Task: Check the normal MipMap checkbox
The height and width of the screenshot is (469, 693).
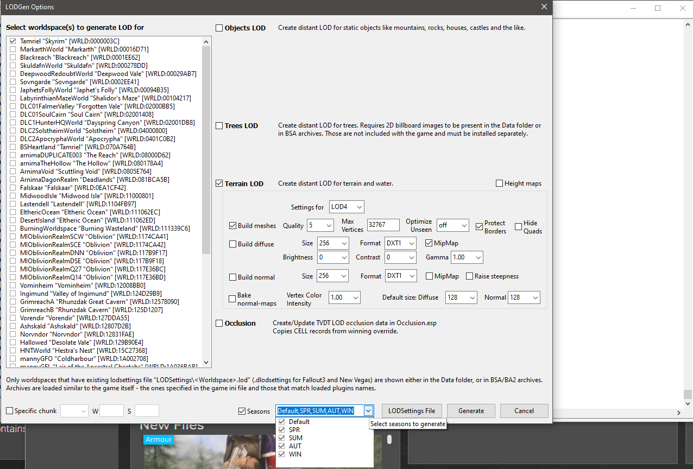Action: coord(429,276)
